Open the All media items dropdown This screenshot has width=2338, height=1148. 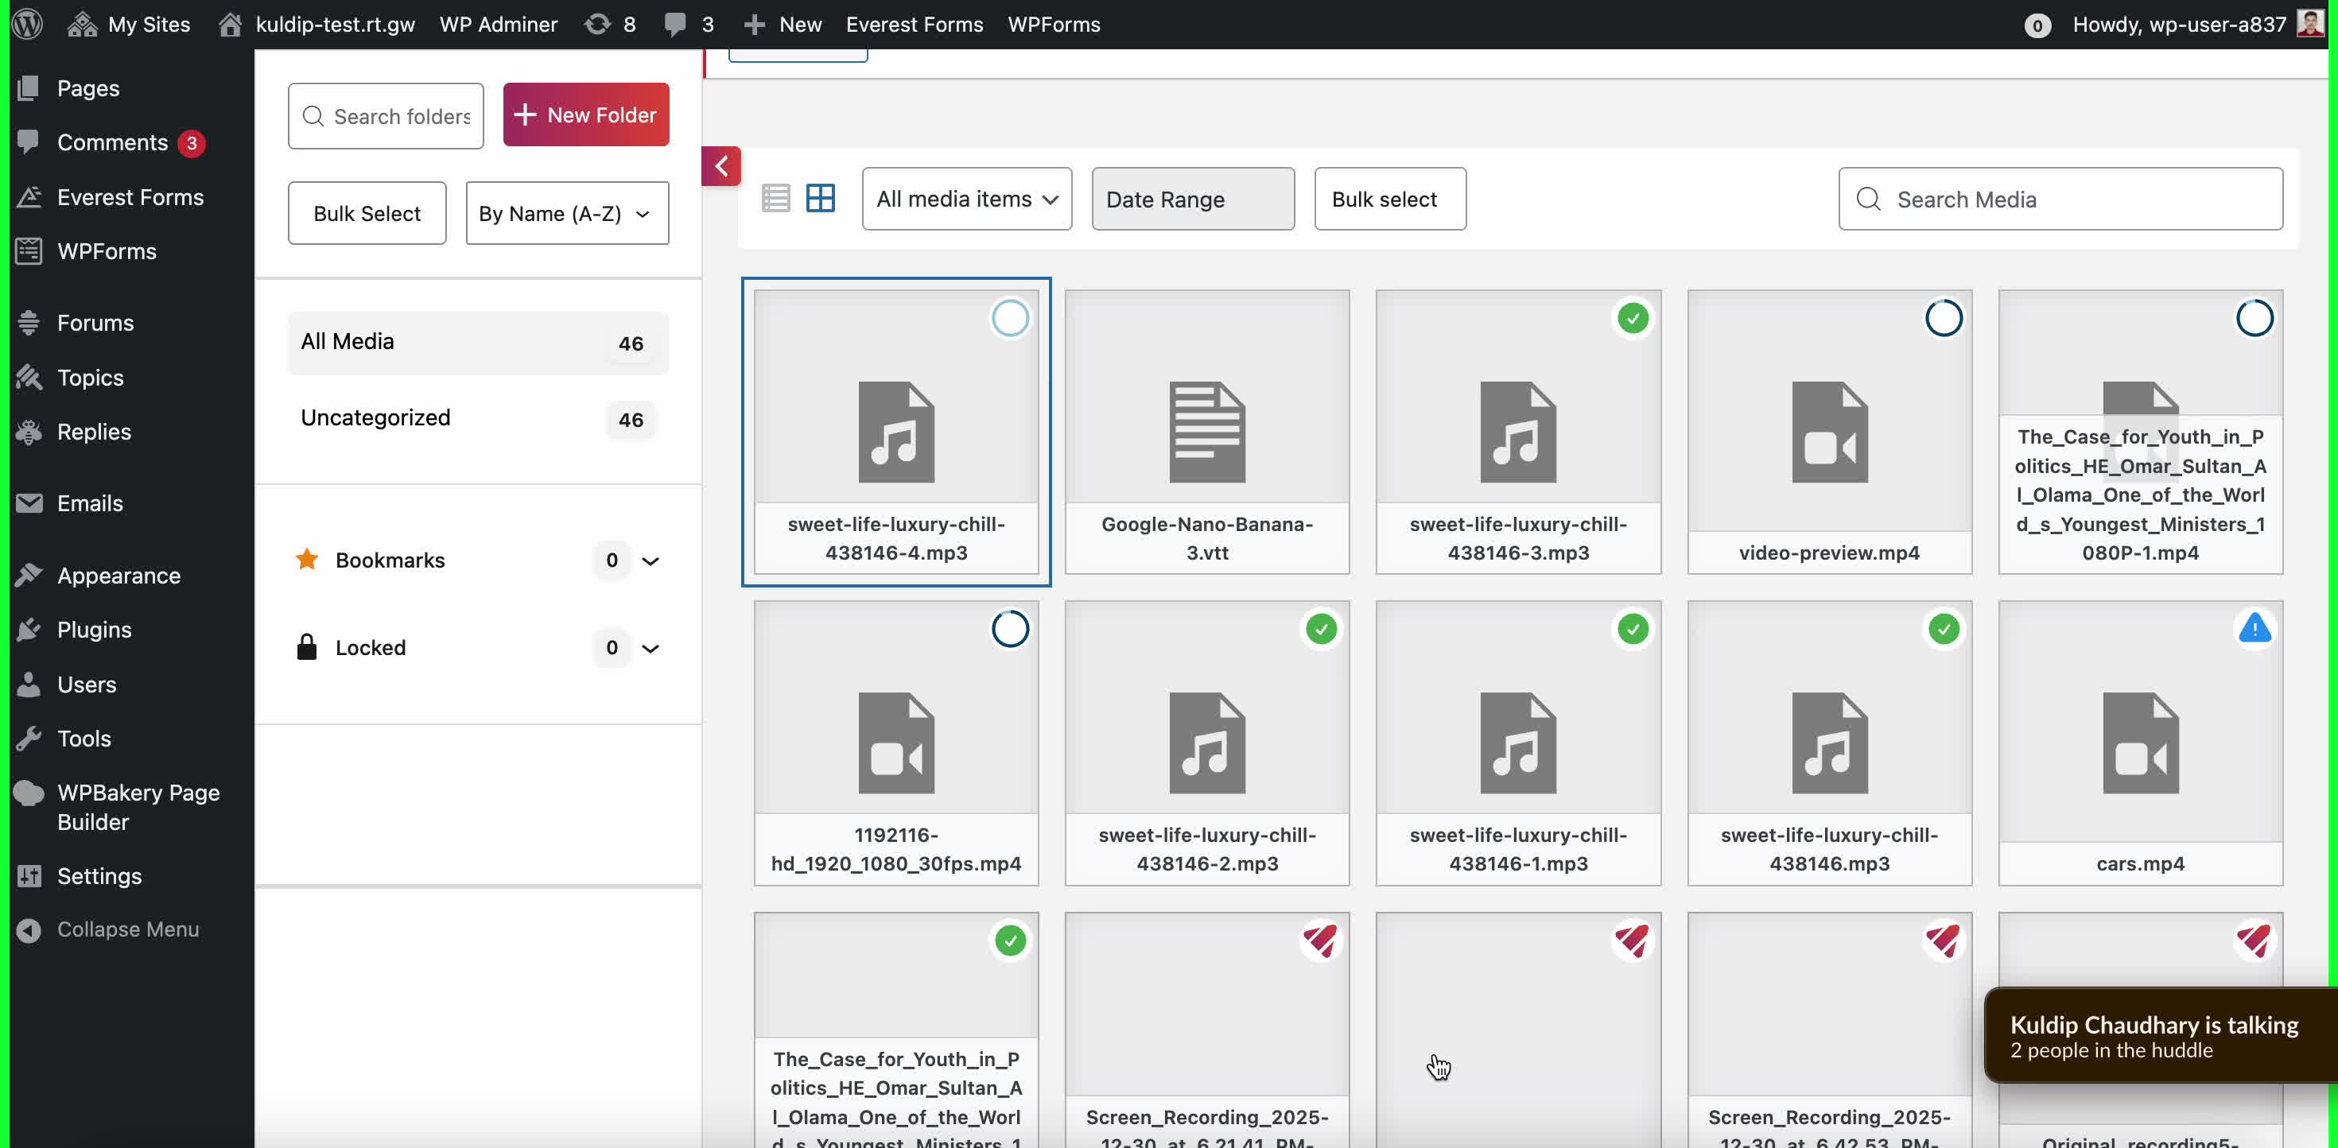tap(966, 199)
